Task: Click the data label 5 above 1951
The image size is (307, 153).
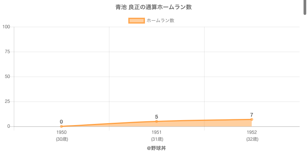Action: (x=157, y=117)
